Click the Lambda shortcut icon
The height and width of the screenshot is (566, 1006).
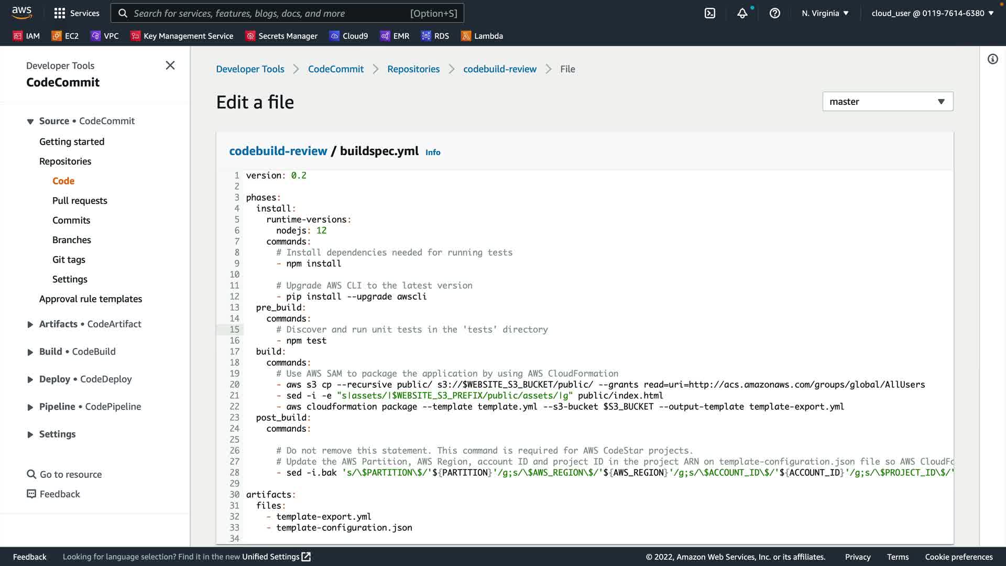466,36
